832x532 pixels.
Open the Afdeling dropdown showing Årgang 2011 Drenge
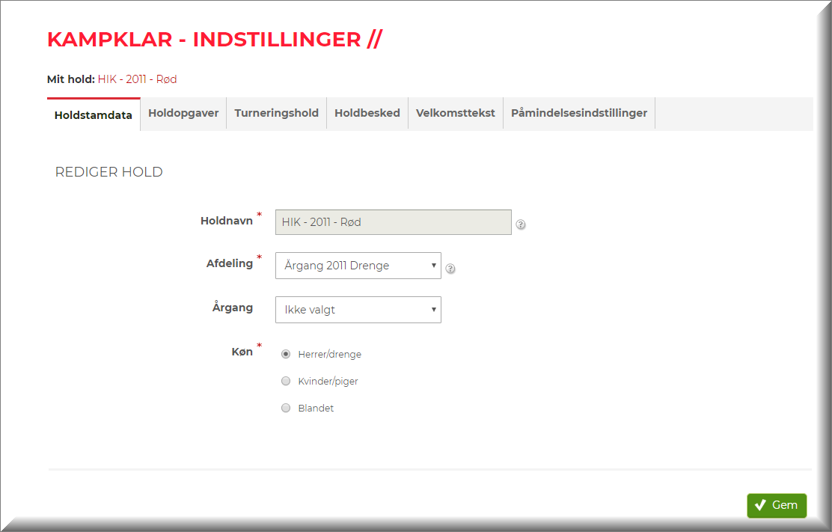tap(358, 266)
